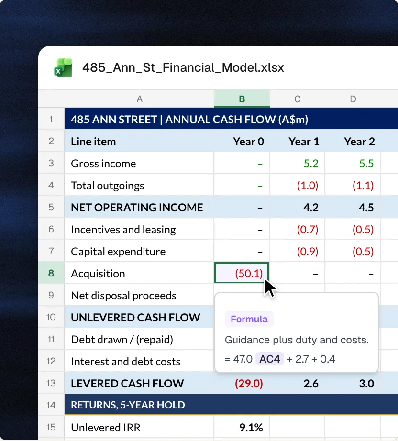
Task: Select row 2 header
Action: [x=51, y=141]
